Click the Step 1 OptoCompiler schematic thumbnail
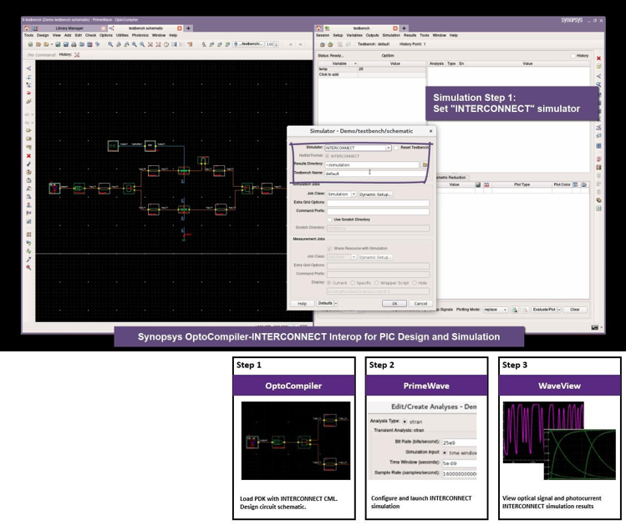The height and width of the screenshot is (525, 626). pos(295,441)
